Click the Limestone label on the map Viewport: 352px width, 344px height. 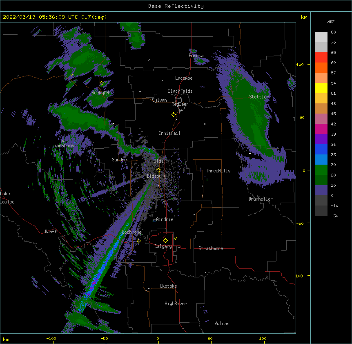pyautogui.click(x=62, y=145)
